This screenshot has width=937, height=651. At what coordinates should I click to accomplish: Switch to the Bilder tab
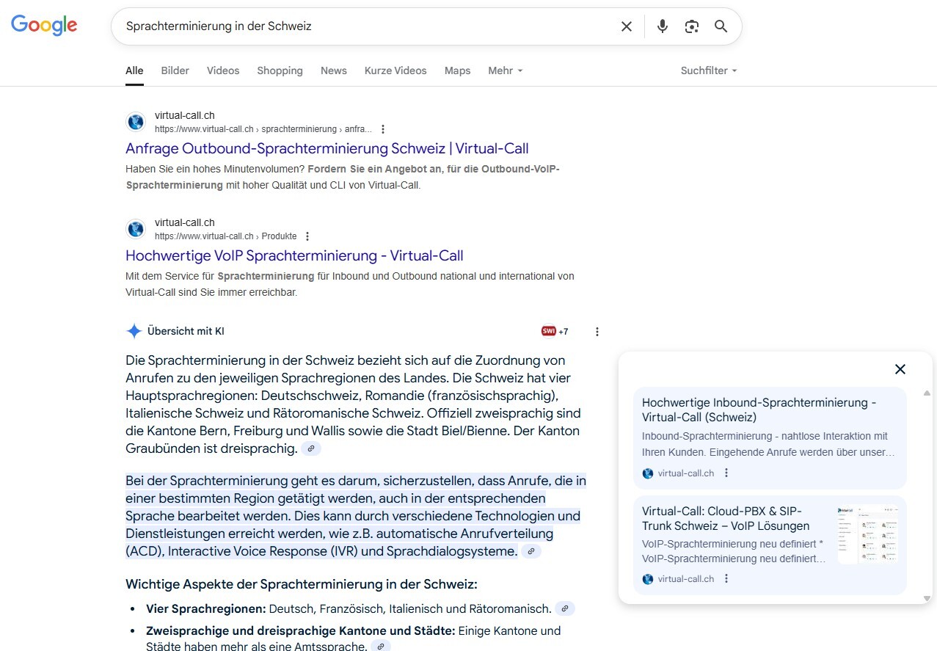[175, 70]
